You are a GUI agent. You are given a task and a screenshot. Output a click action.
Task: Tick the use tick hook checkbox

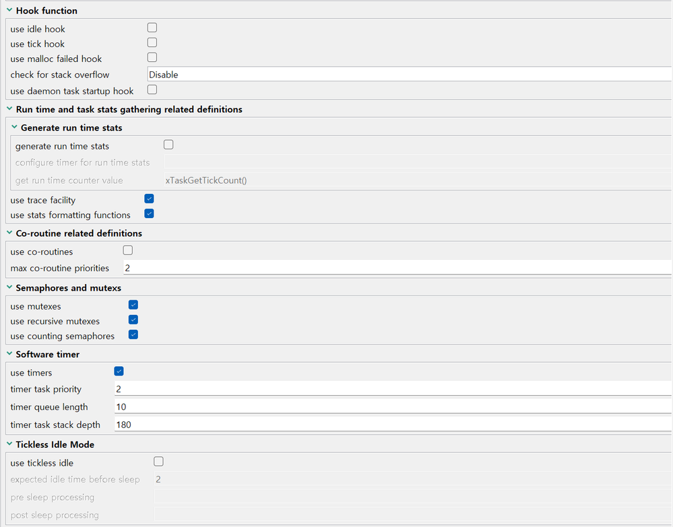click(x=152, y=42)
